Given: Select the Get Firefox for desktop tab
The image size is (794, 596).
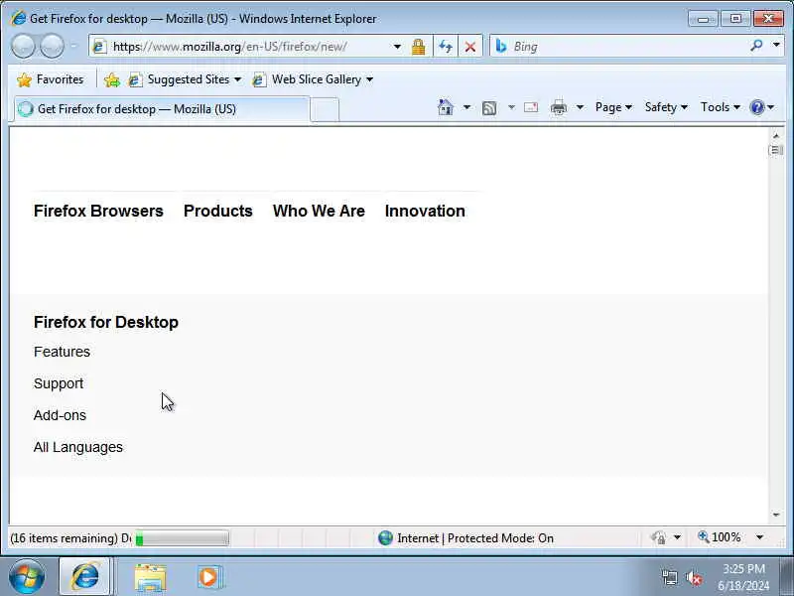Looking at the screenshot, I should 161,109.
